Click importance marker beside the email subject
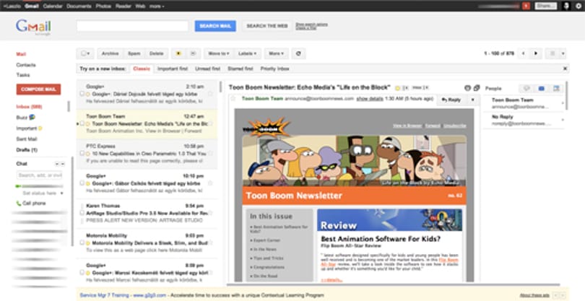 pyautogui.click(x=398, y=88)
